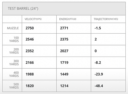Select energy value 1214 at 500 yards
Image resolution: width=128 pixels, height=94 pixels.
(x=64, y=86)
